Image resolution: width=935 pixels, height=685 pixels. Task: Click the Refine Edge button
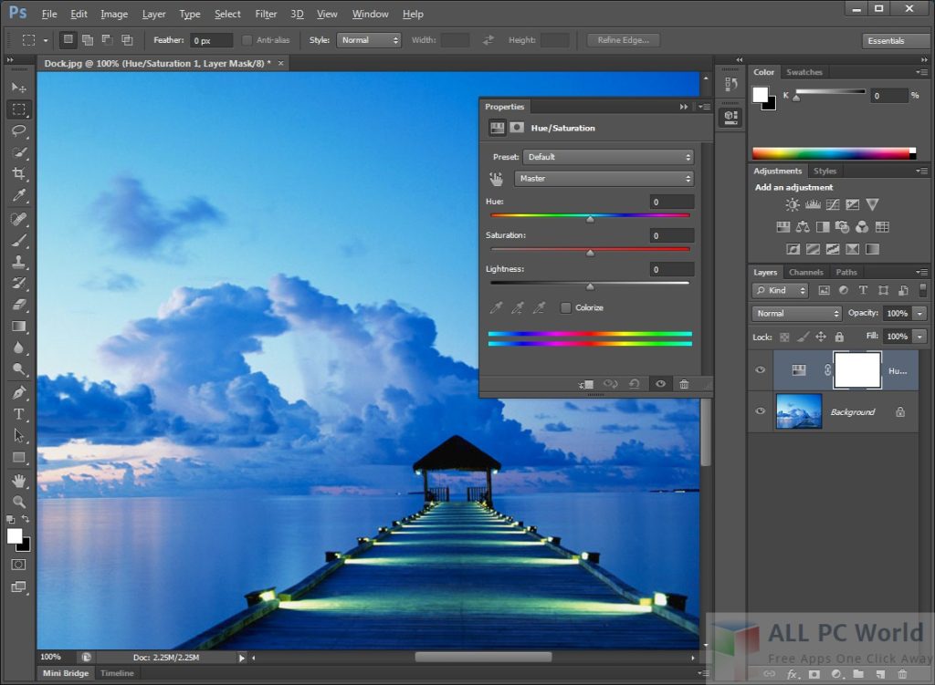623,40
